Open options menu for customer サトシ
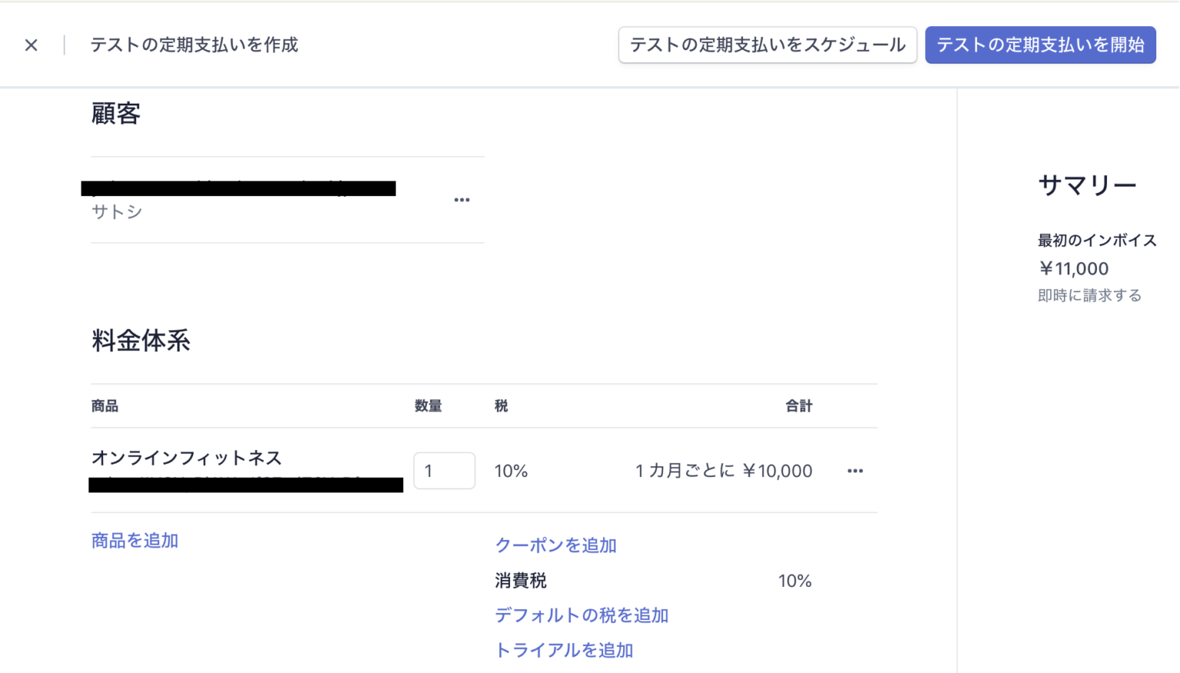This screenshot has height=673, width=1180. [462, 200]
